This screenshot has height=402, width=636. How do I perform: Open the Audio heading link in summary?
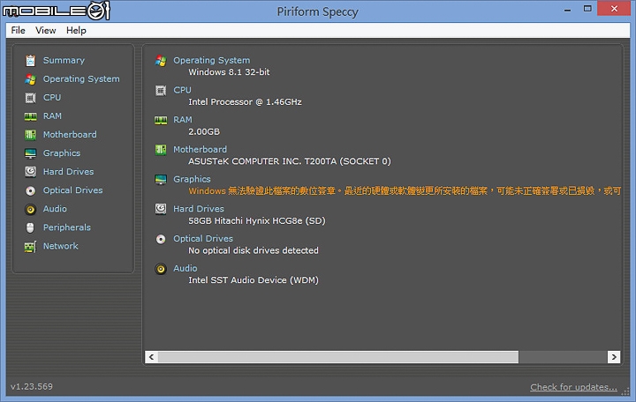coord(185,268)
